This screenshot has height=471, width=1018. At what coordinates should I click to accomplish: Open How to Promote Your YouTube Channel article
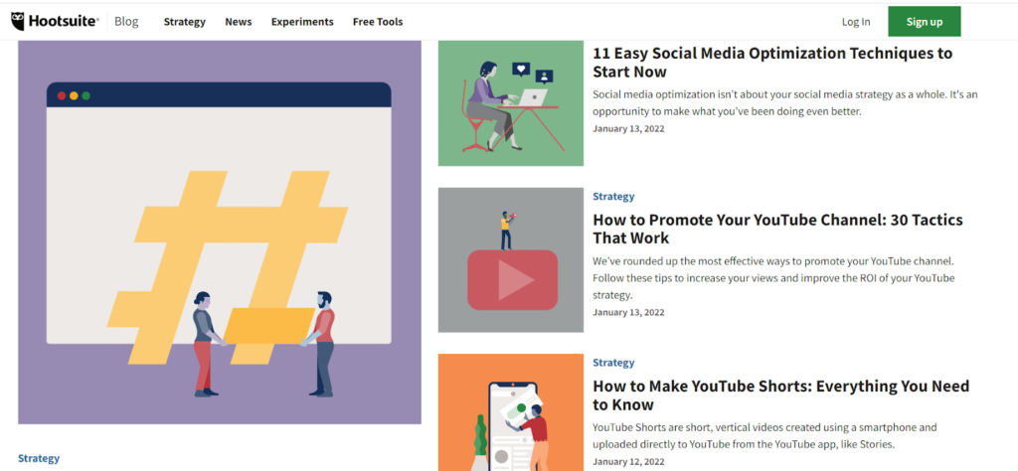pos(777,229)
